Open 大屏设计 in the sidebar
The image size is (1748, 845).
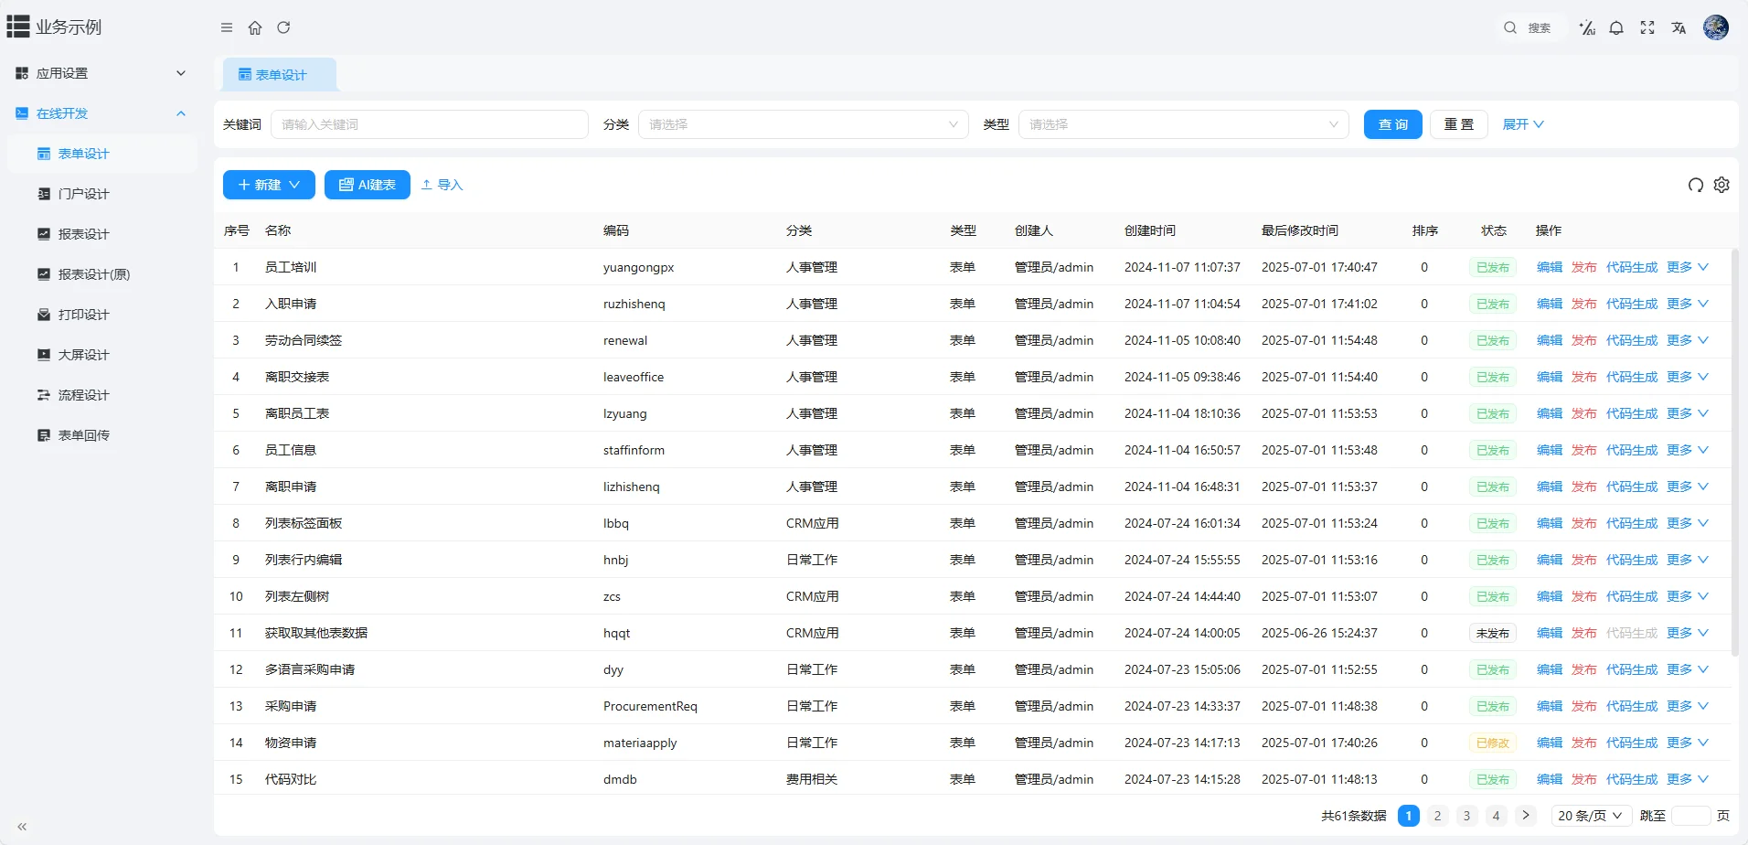(102, 355)
